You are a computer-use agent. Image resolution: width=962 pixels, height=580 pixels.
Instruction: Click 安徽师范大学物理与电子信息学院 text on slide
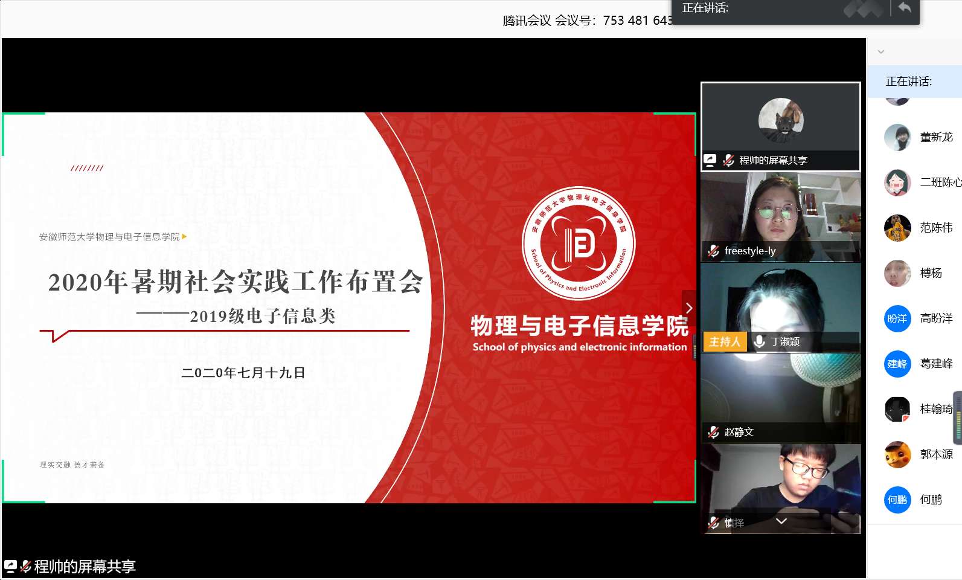[109, 237]
